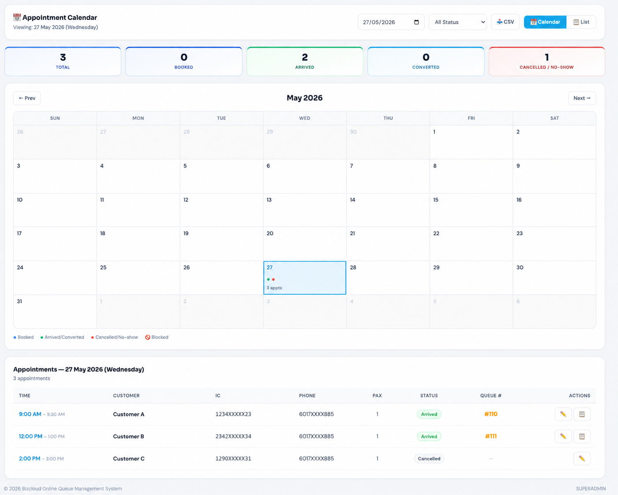Click queue number #110
Viewport: 618px width, 495px height.
pos(491,414)
